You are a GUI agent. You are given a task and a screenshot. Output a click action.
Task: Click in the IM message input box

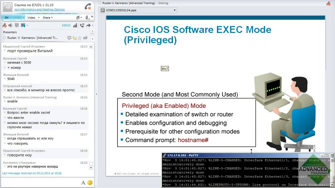coord(41,183)
